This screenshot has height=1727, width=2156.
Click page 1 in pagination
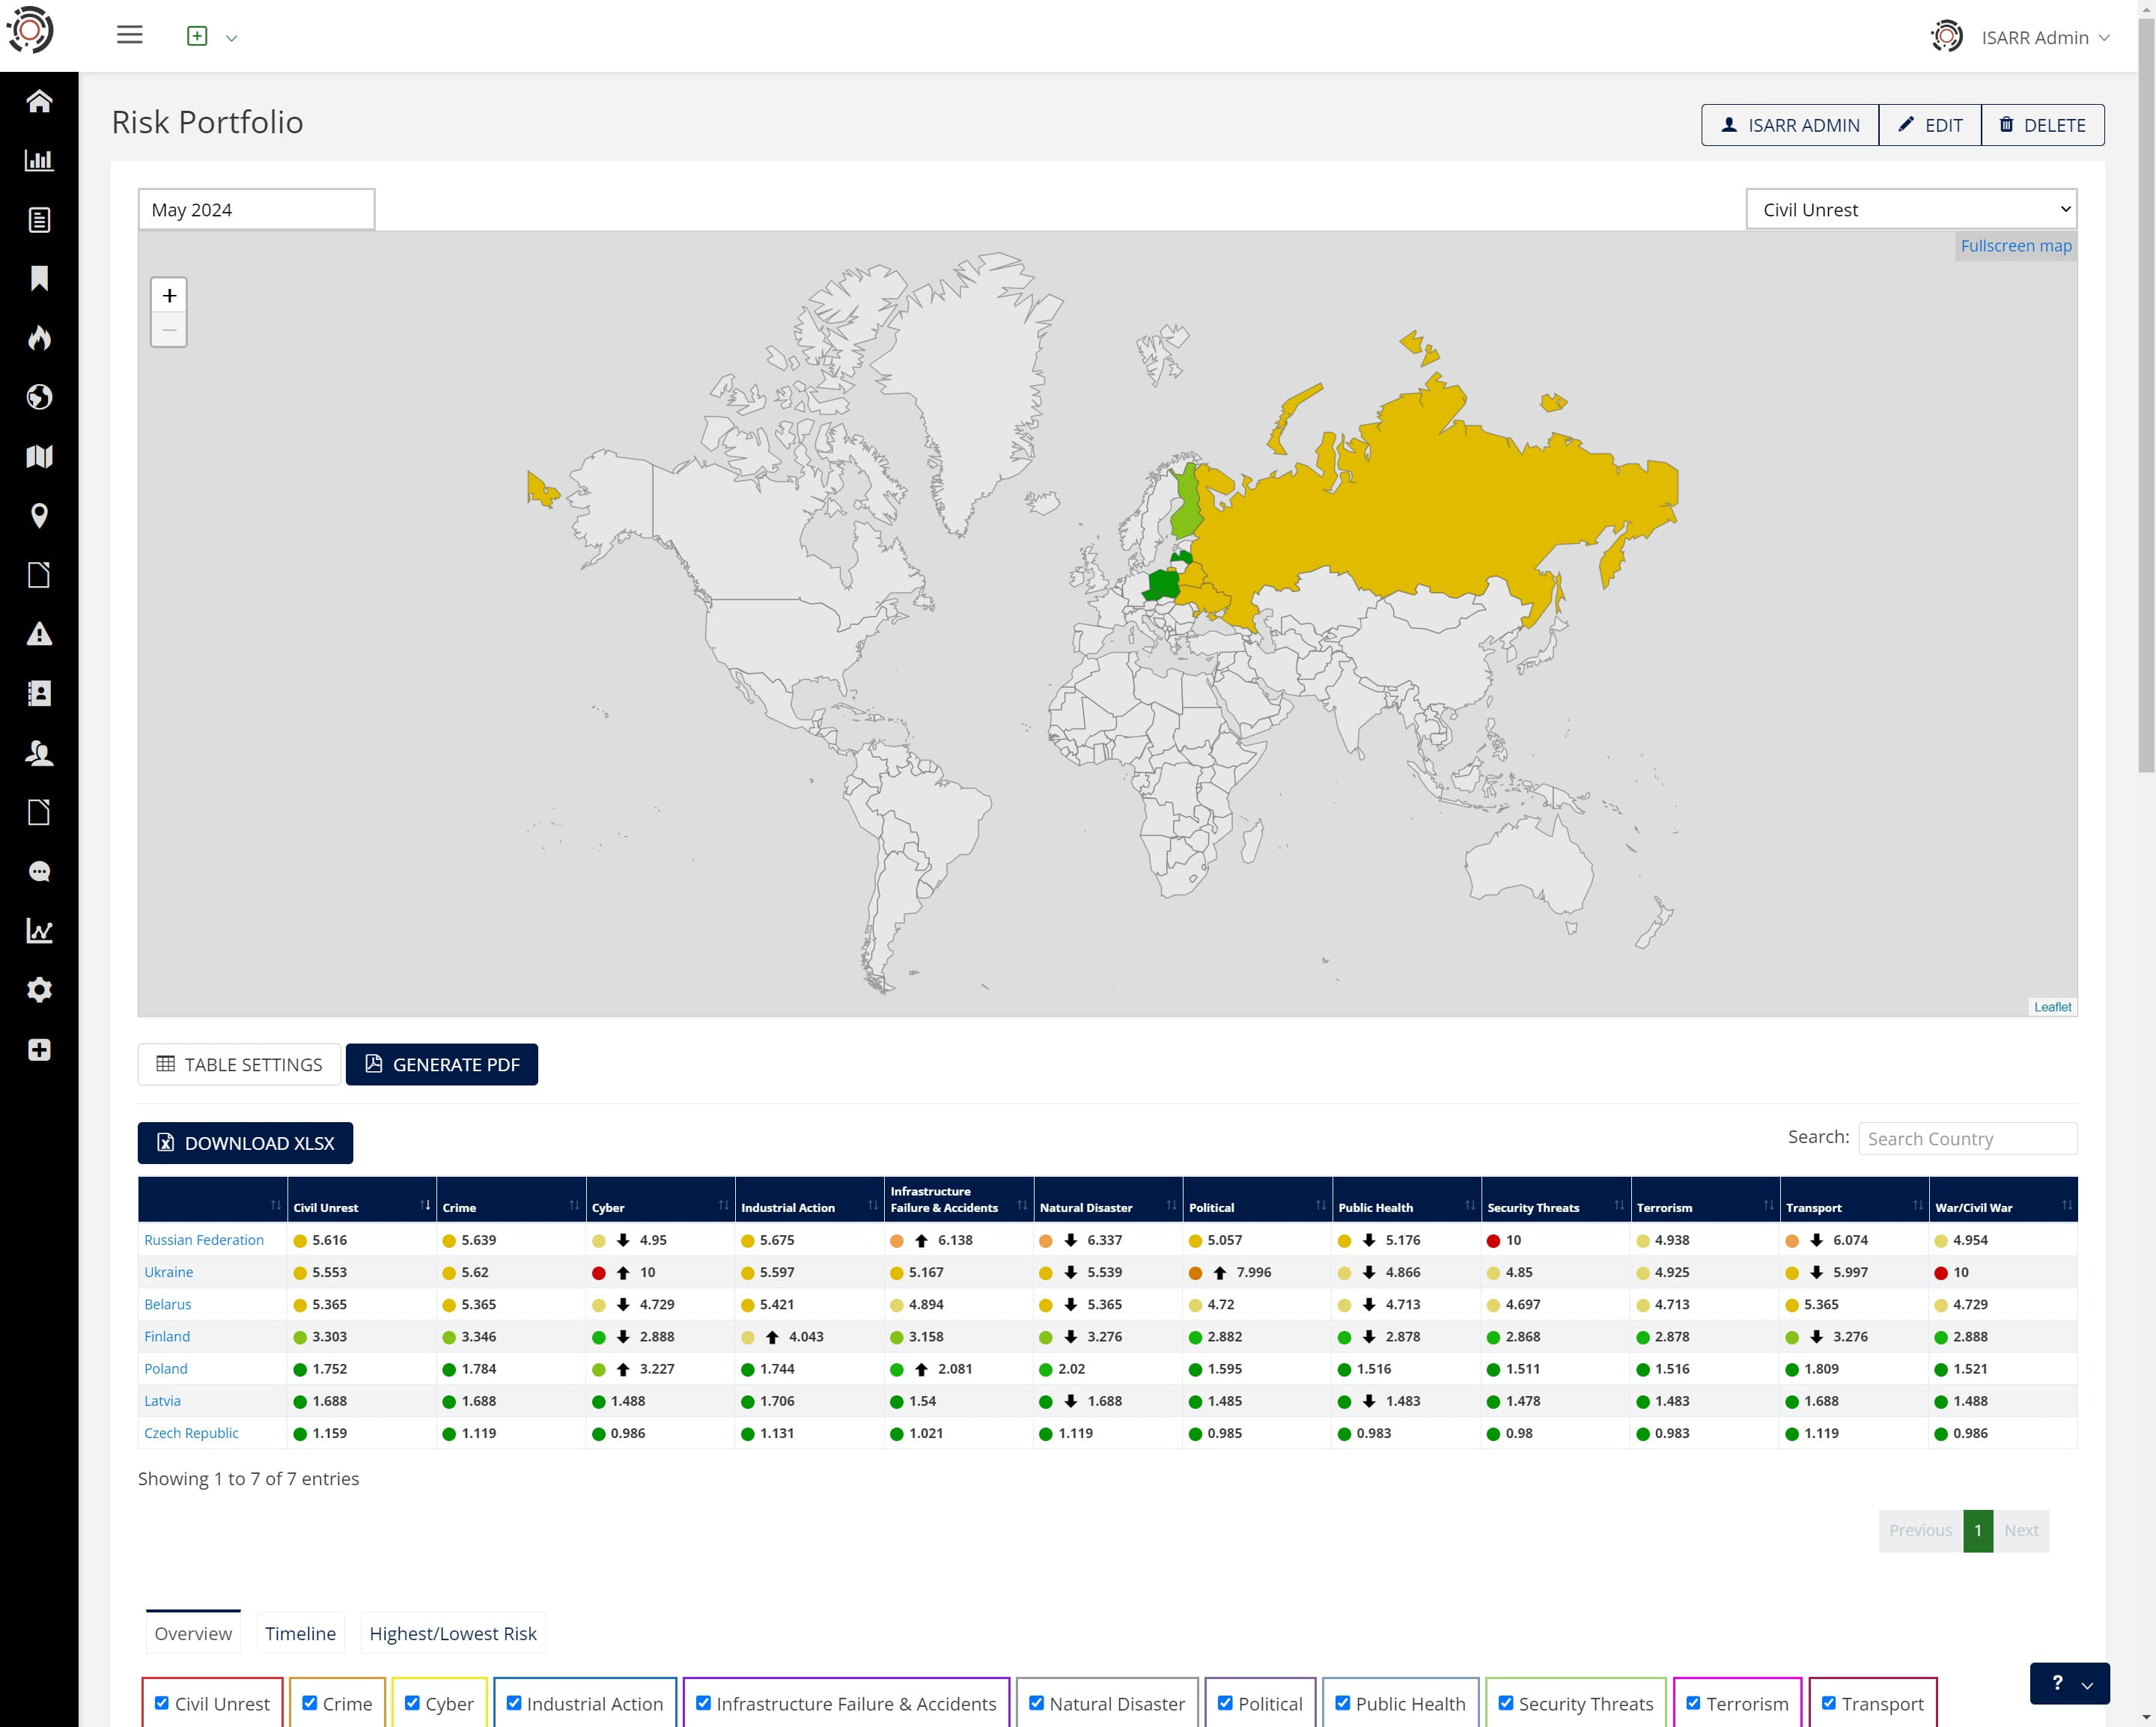click(1978, 1530)
